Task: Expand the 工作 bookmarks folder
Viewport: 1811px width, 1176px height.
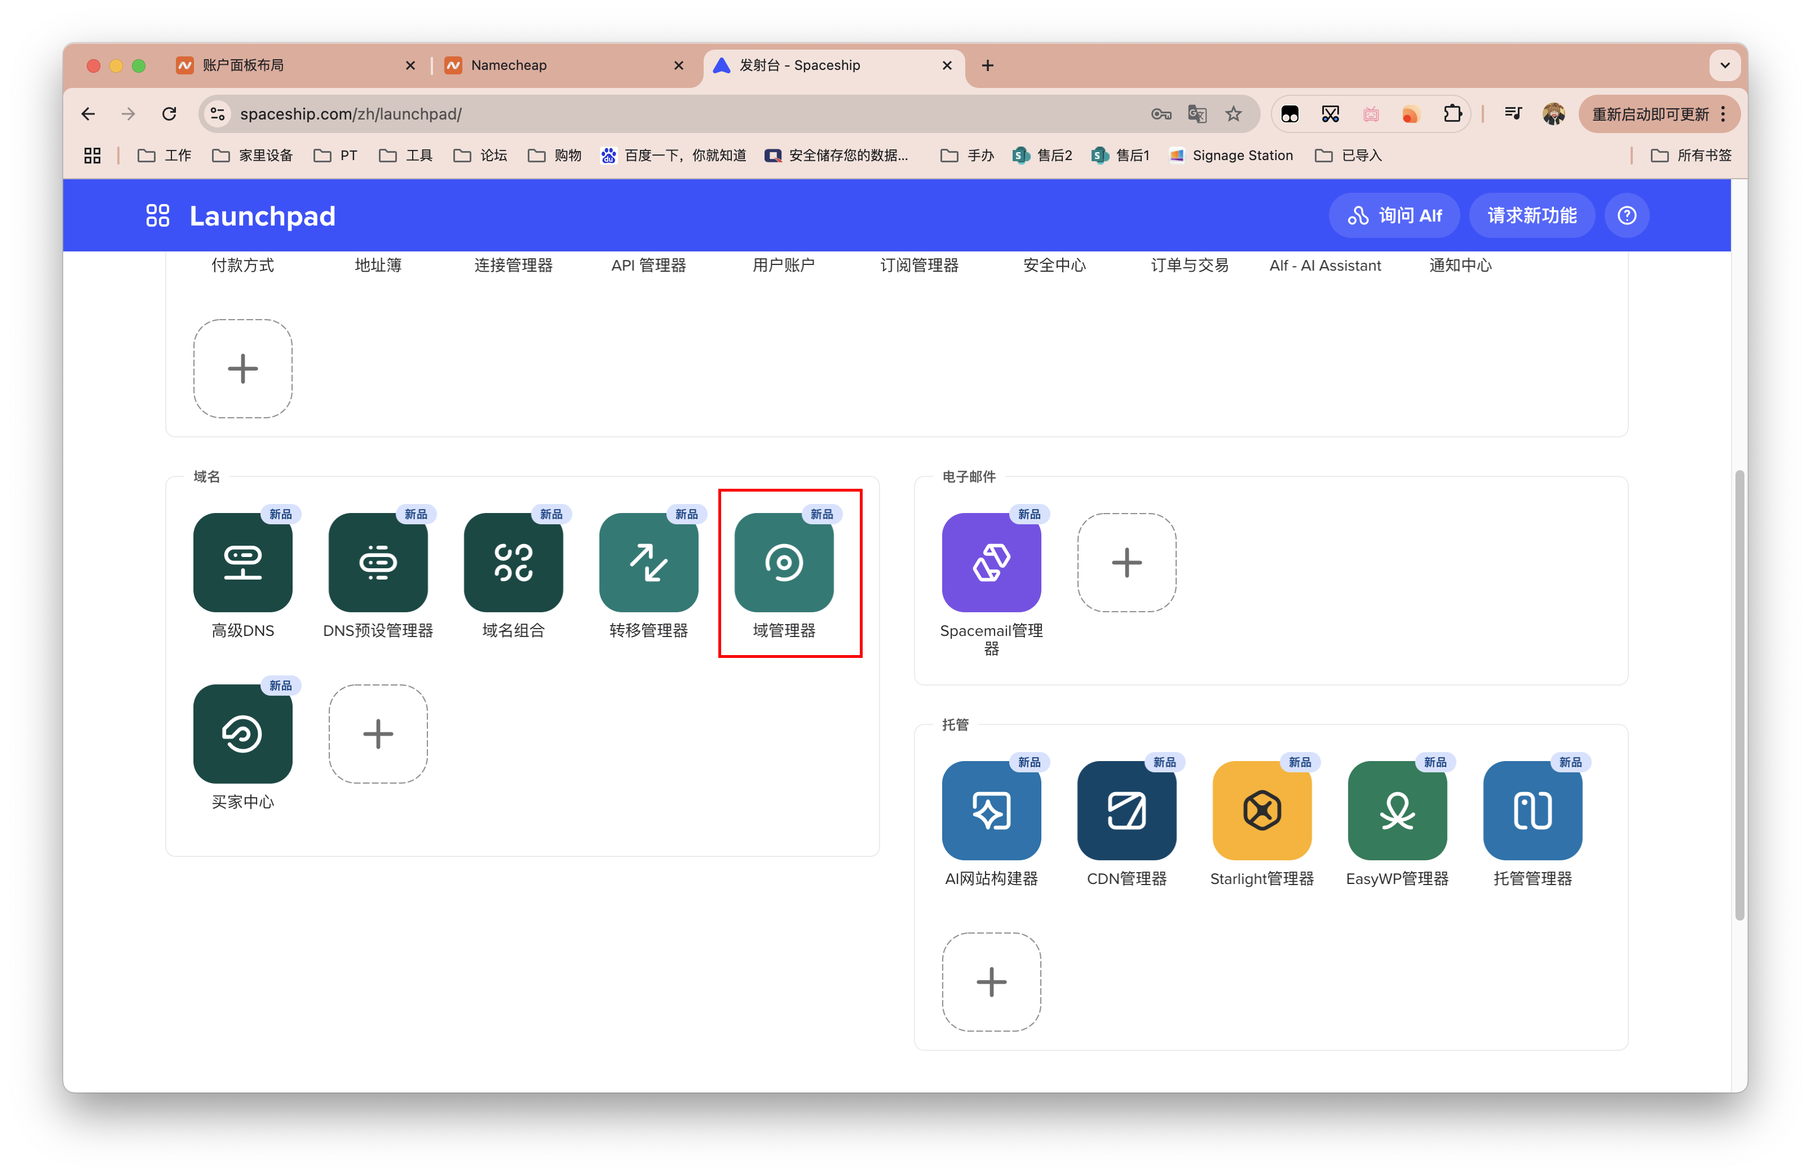Action: click(x=165, y=155)
